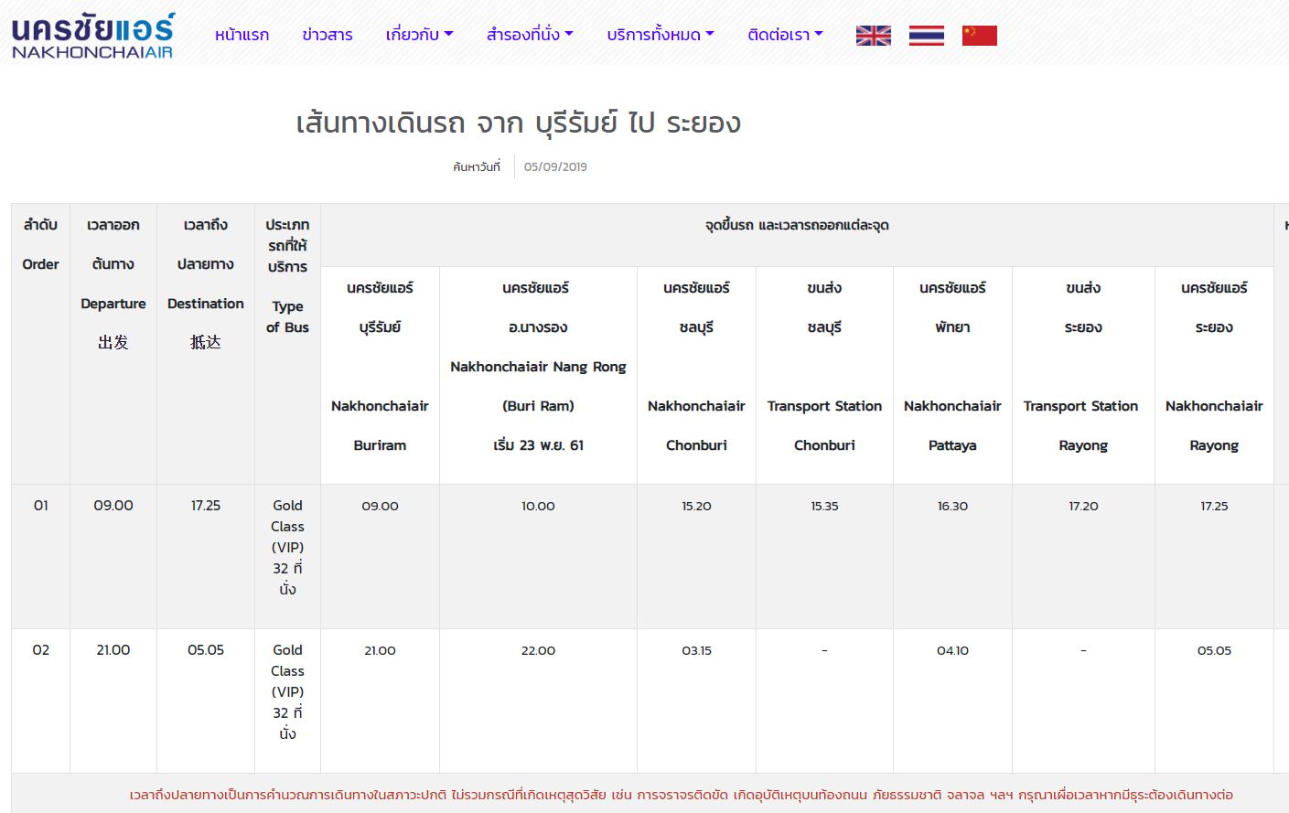Screen dimensions: 1289x813
Task: Open the ข่าวสาร news menu item
Action: coord(328,35)
